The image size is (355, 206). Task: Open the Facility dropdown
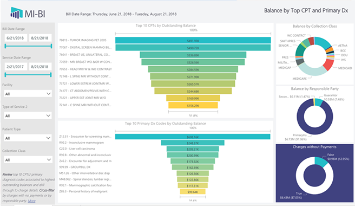click(28, 94)
